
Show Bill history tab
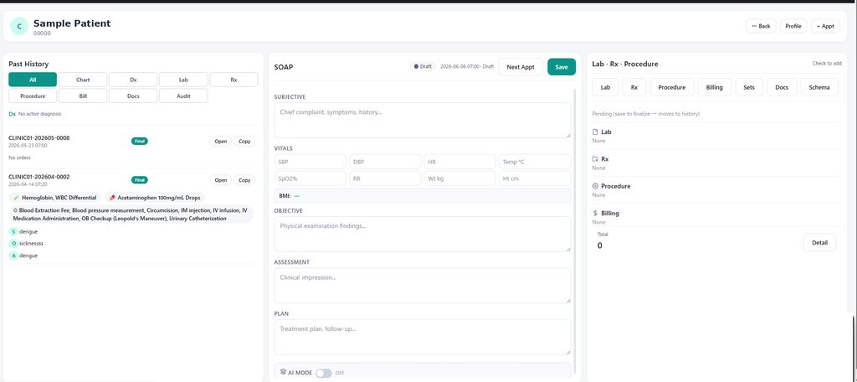(83, 95)
